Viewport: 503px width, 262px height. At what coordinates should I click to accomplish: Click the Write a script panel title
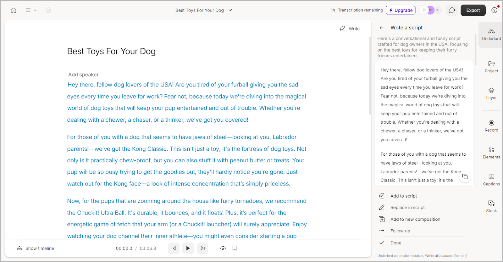[x=406, y=28]
